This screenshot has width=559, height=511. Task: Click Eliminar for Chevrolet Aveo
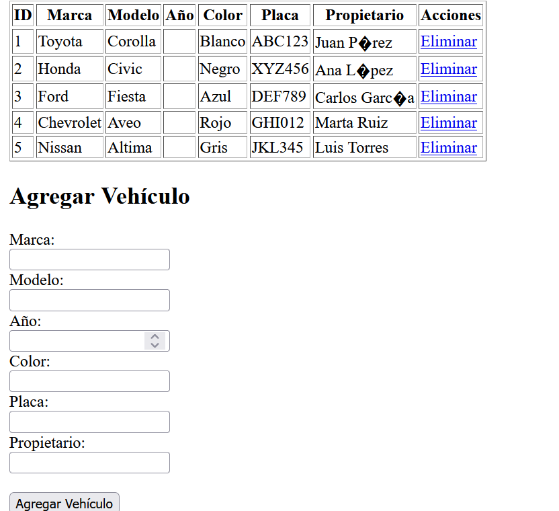448,123
